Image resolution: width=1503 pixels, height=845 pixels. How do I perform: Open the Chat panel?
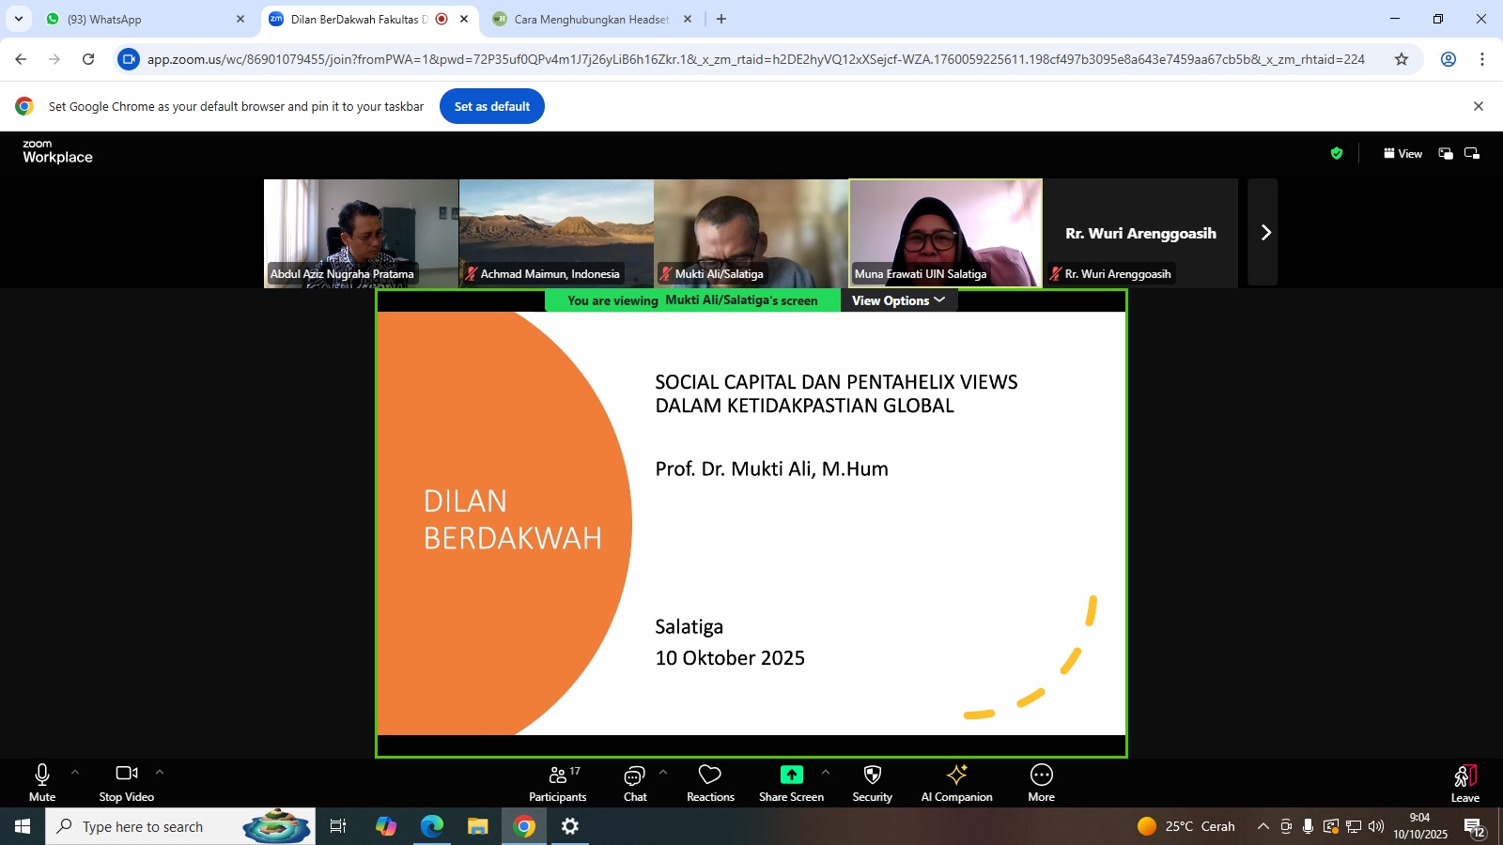[635, 783]
